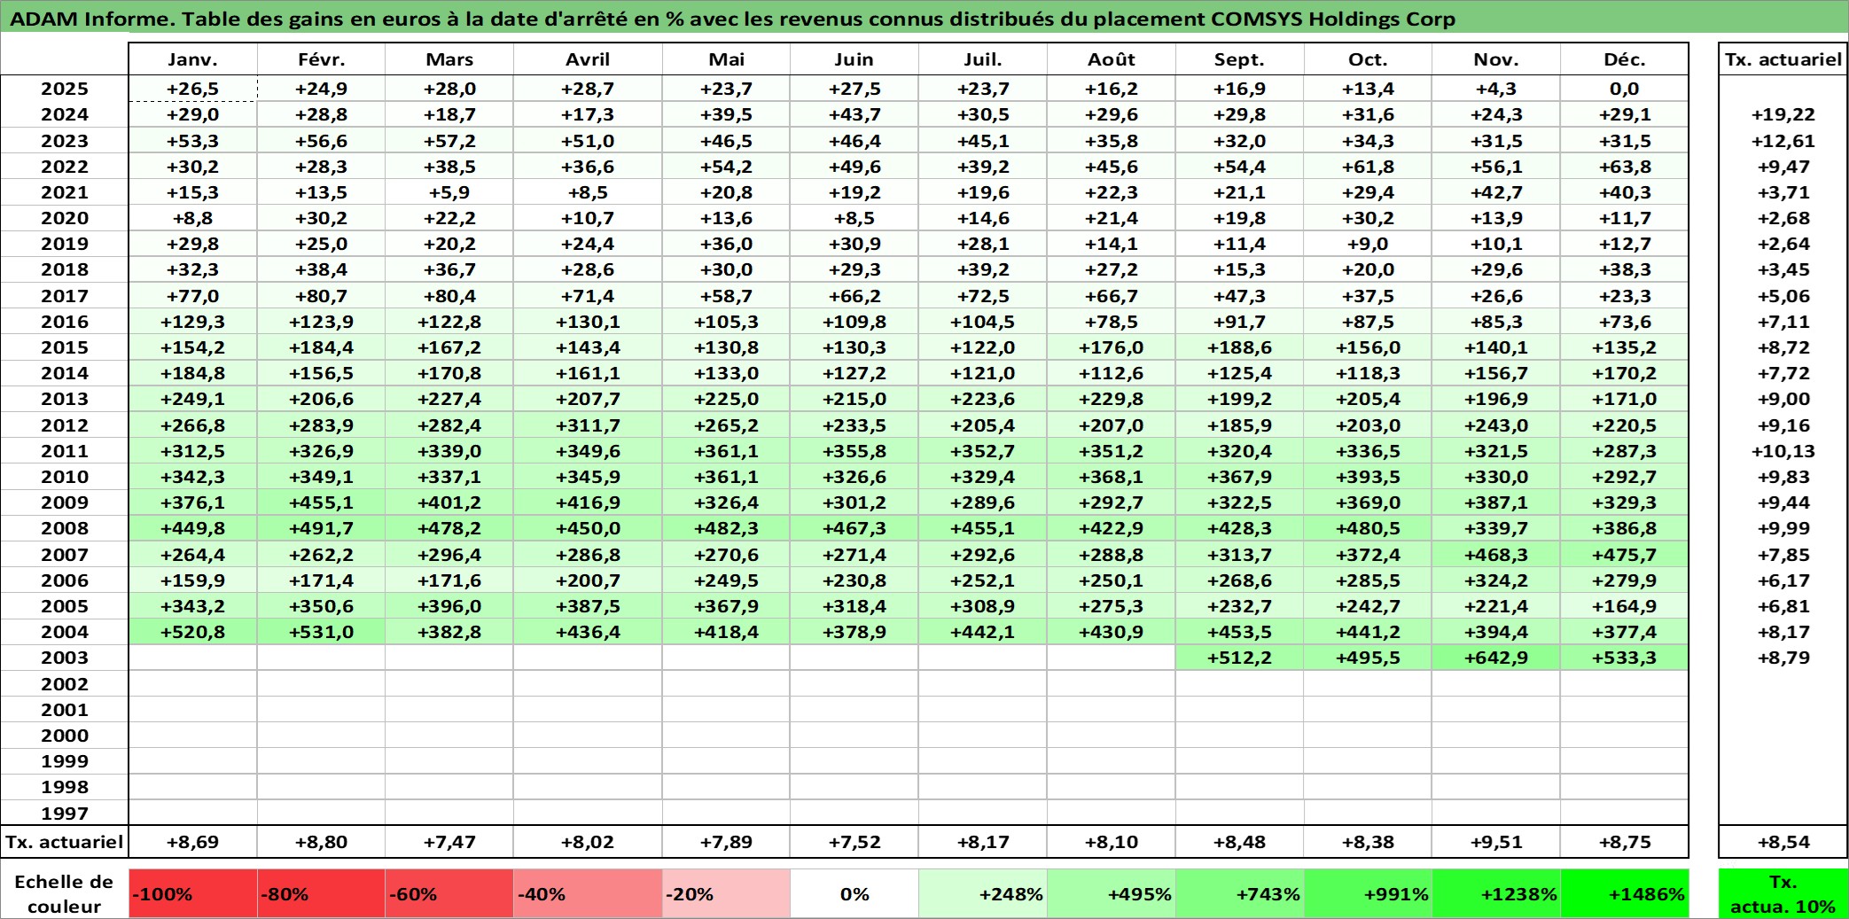Select the +43,7 cell in June 2024

coord(854,114)
